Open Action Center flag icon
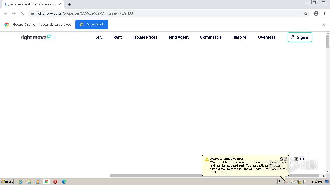 click(306, 182)
